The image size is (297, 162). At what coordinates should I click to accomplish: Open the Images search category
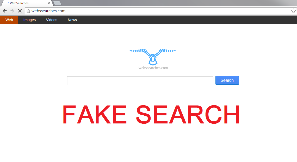click(29, 20)
